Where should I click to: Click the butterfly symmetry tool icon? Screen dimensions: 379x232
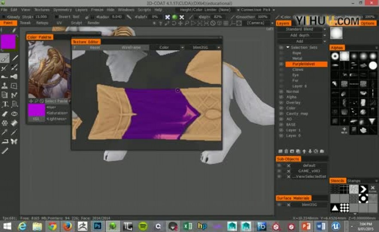pos(14,141)
